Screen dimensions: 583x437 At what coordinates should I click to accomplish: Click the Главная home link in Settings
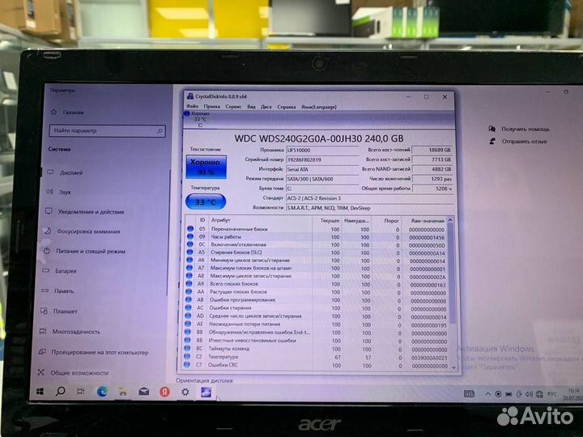click(x=67, y=112)
